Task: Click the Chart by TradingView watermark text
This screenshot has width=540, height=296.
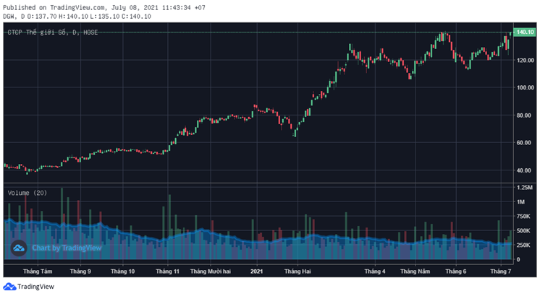Action: pyautogui.click(x=67, y=248)
